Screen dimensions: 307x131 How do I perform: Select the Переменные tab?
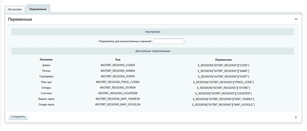tap(38, 9)
